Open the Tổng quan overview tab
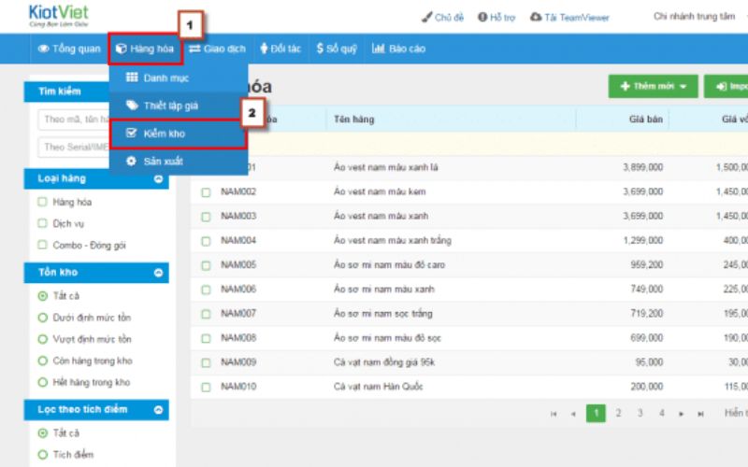The height and width of the screenshot is (467, 748). click(x=68, y=49)
